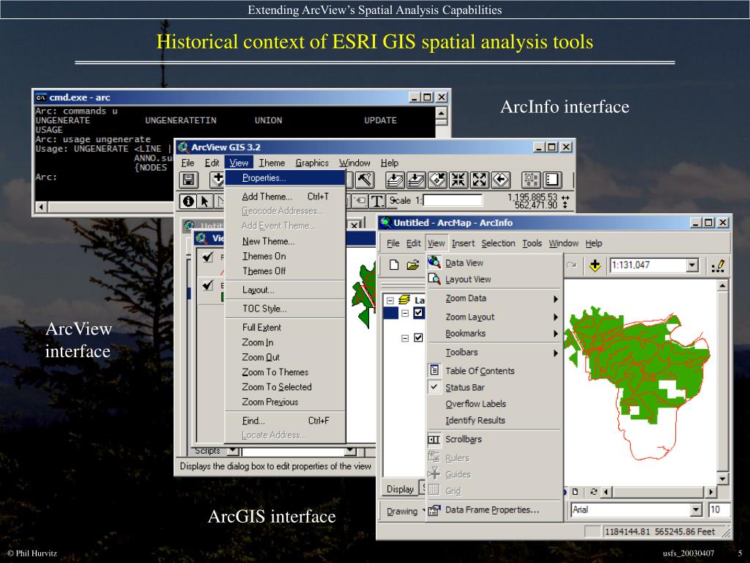Click the Clear Selected Features icon in ArcView
750x563 pixels.
tap(552, 180)
